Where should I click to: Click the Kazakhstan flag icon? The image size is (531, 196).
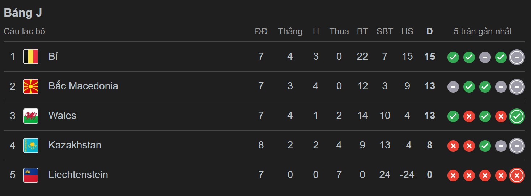pyautogui.click(x=31, y=145)
